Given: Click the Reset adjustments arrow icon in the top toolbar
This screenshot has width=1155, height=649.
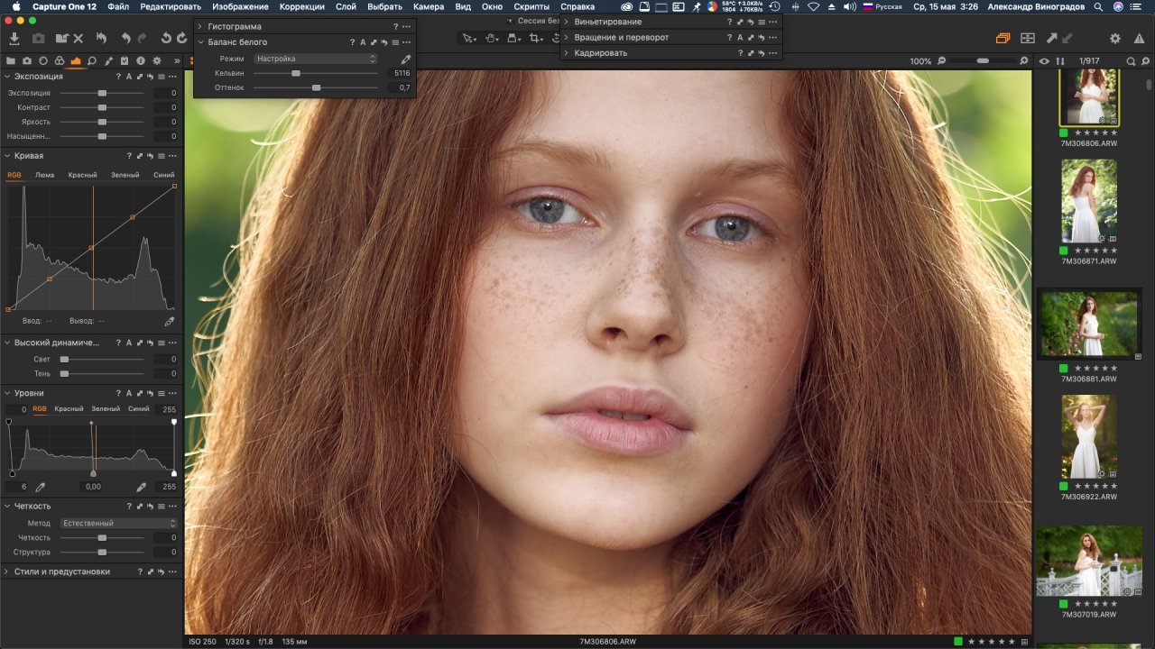Looking at the screenshot, I should pos(102,39).
